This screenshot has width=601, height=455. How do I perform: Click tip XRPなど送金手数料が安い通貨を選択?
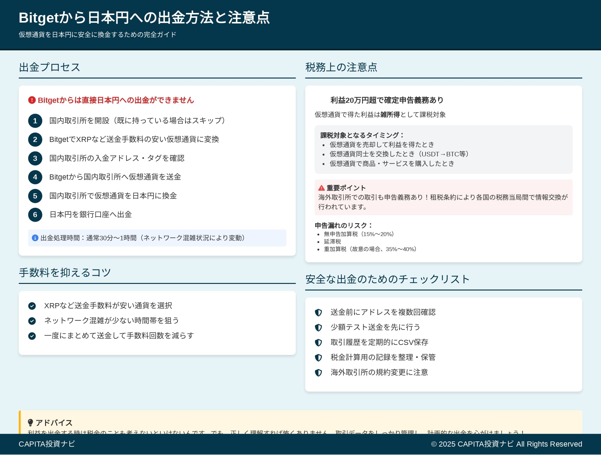coord(108,306)
